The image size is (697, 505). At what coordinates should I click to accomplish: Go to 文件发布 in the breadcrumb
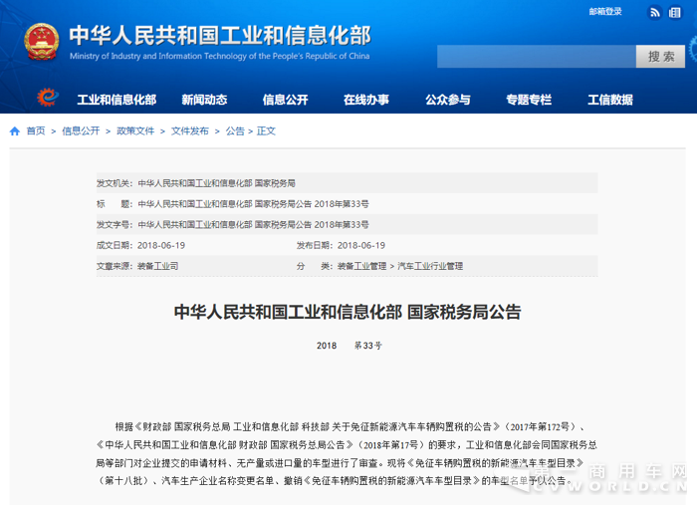coord(190,131)
